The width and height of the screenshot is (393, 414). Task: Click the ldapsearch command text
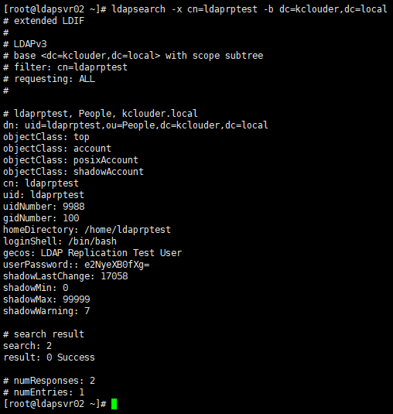249,9
